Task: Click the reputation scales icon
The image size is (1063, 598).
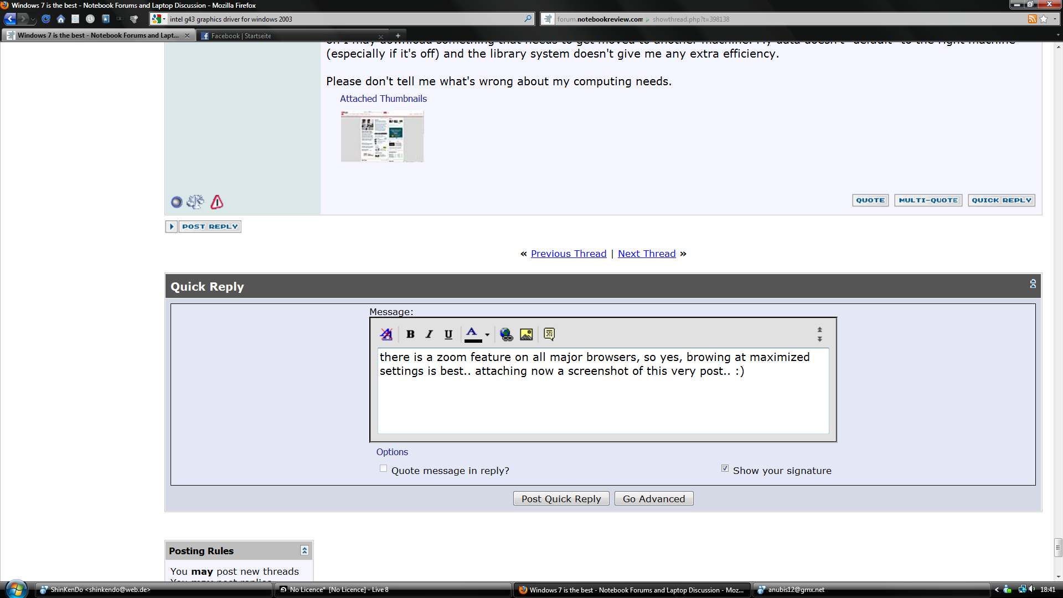Action: pyautogui.click(x=195, y=202)
